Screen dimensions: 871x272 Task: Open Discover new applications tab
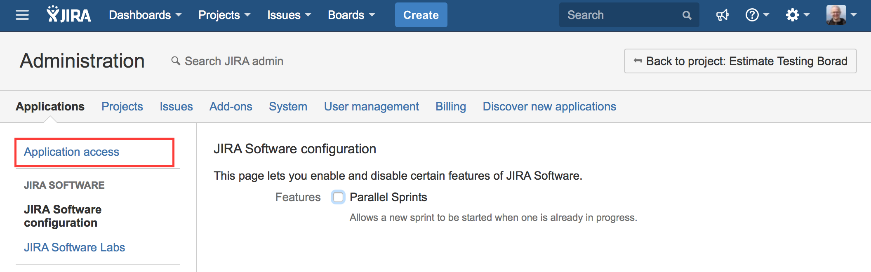click(549, 106)
